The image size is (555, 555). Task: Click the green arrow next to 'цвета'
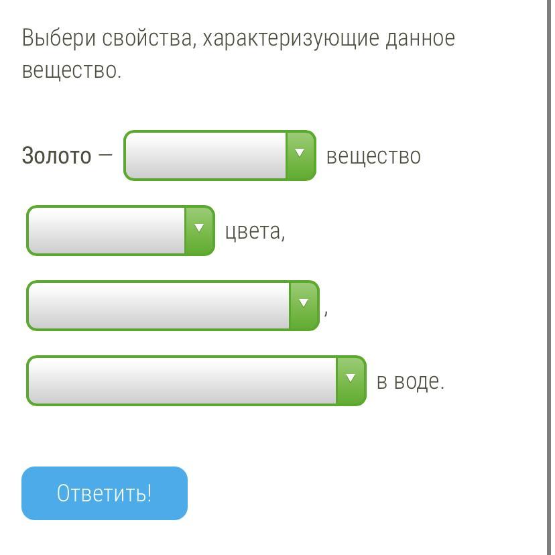coord(199,231)
